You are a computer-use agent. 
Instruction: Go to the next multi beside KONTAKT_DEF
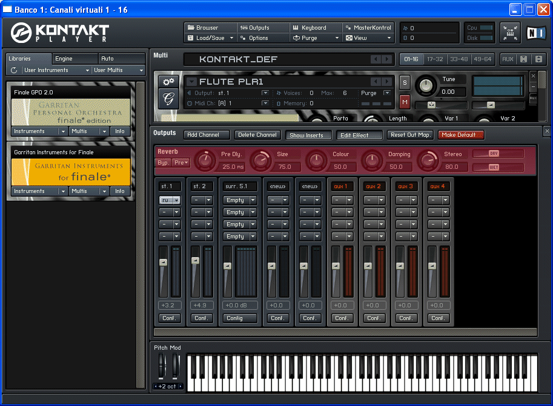coord(387,59)
